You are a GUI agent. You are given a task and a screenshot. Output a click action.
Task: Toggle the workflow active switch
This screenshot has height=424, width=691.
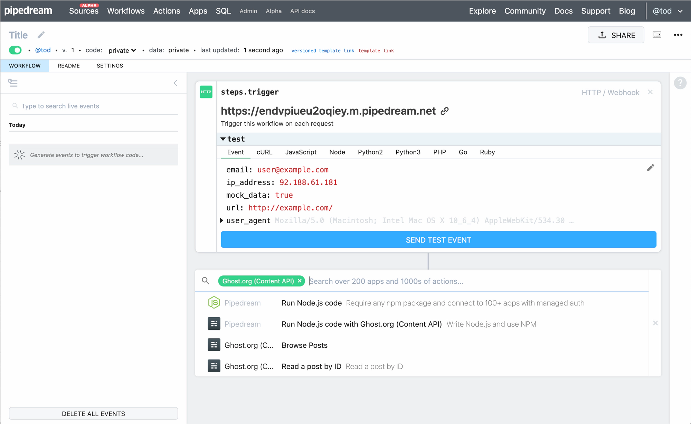15,50
